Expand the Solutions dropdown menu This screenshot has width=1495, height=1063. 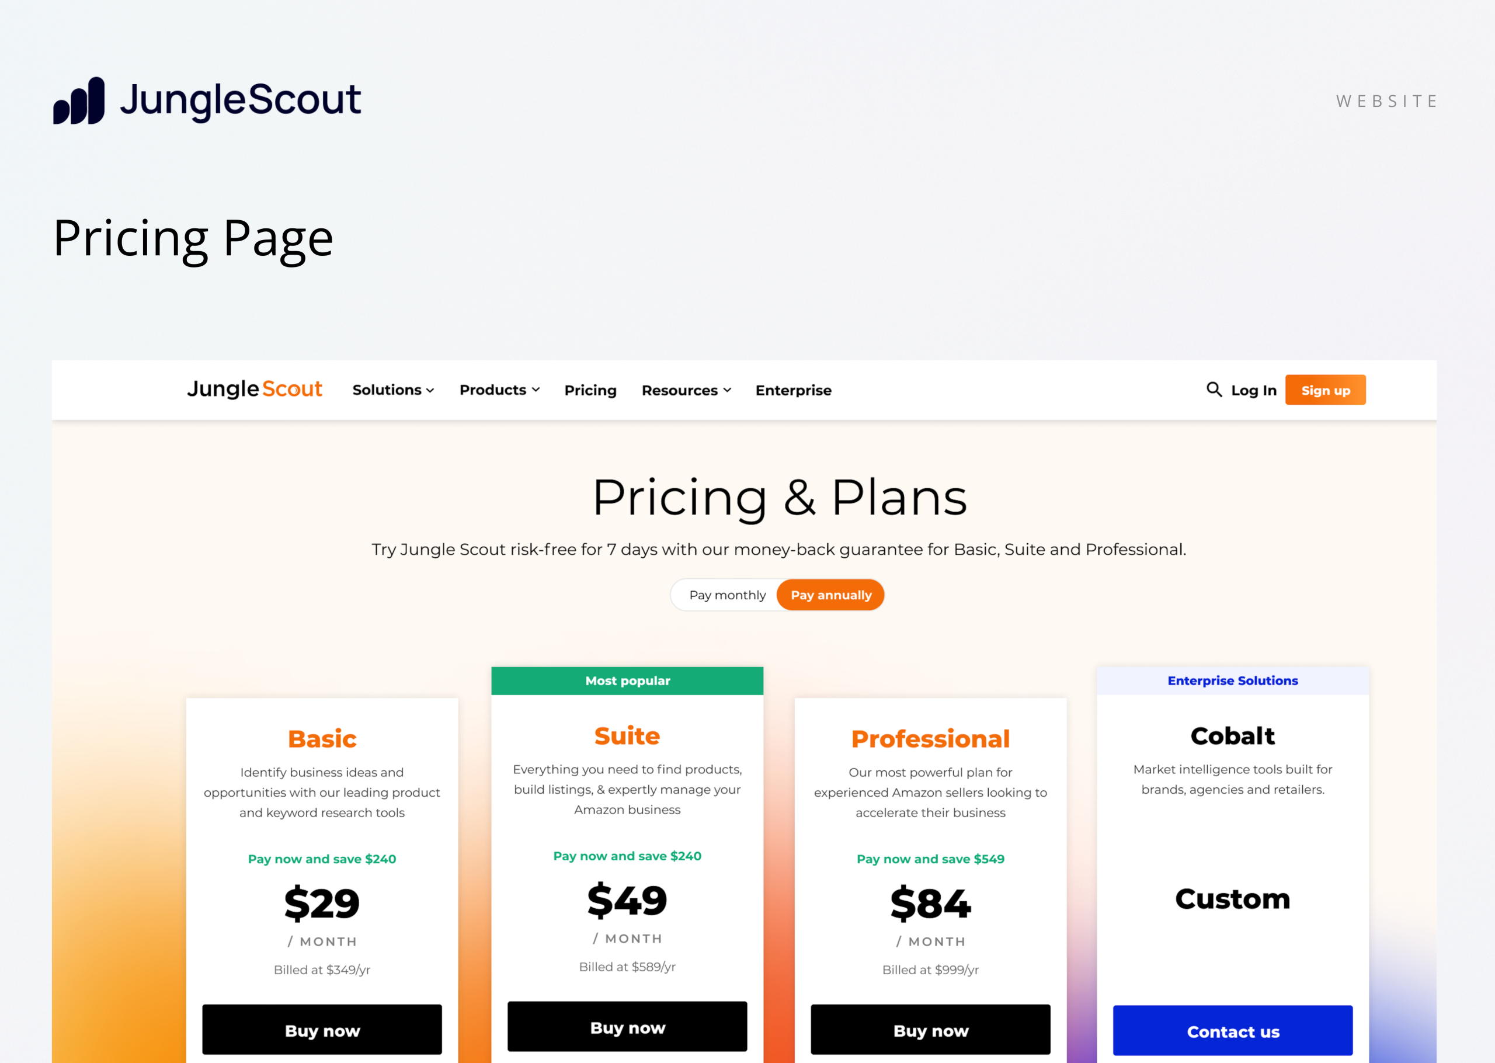pyautogui.click(x=393, y=390)
